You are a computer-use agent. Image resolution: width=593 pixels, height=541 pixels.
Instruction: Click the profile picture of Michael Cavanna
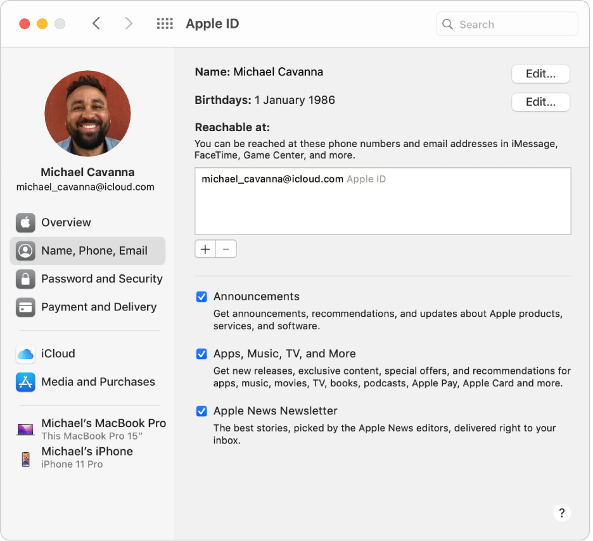tap(87, 113)
